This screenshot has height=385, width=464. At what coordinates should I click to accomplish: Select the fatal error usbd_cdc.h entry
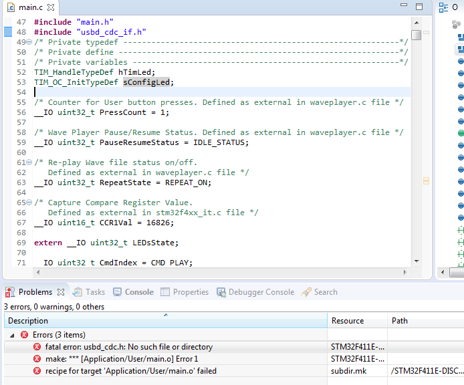[128, 347]
